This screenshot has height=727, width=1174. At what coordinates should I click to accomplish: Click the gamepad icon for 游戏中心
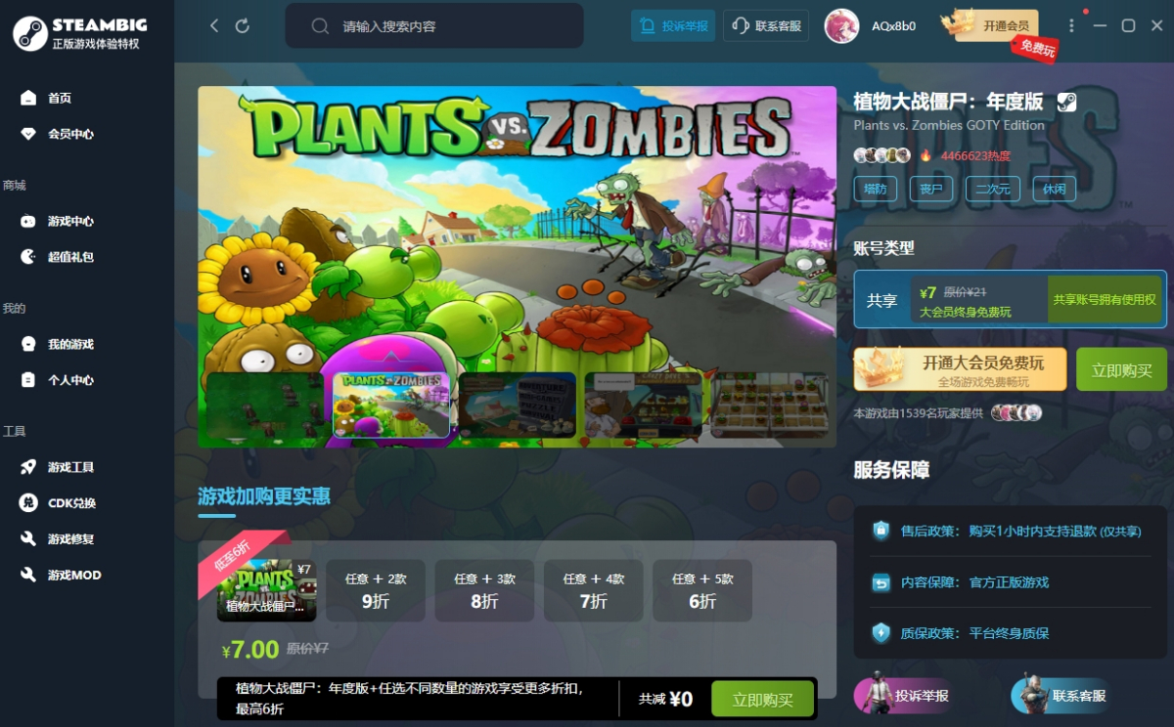tap(28, 221)
